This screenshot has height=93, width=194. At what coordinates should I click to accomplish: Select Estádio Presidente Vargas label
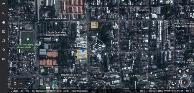tap(28, 46)
